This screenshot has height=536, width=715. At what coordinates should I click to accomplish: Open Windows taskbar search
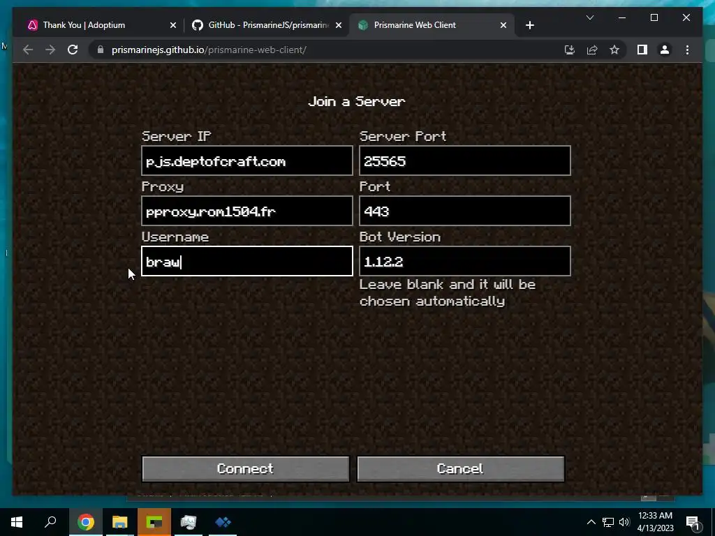[x=50, y=522]
